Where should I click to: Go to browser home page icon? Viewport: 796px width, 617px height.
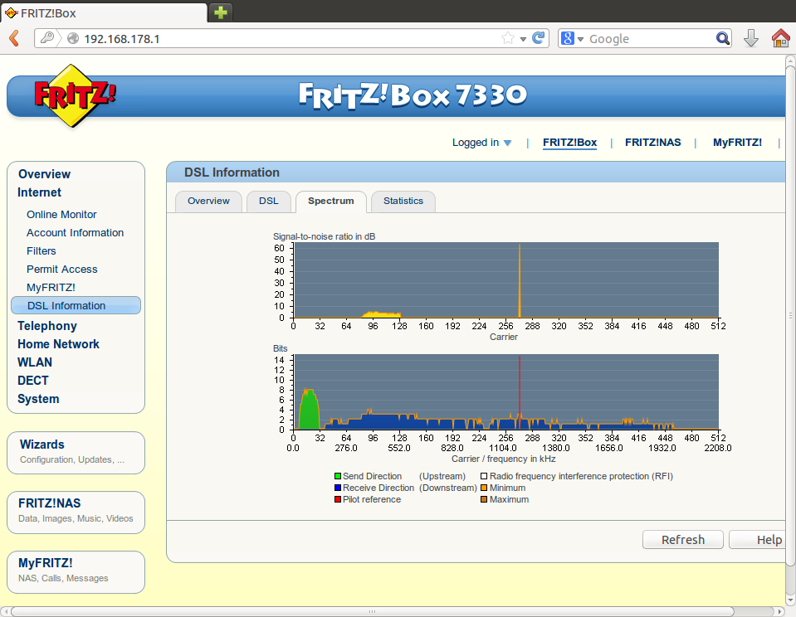(780, 38)
